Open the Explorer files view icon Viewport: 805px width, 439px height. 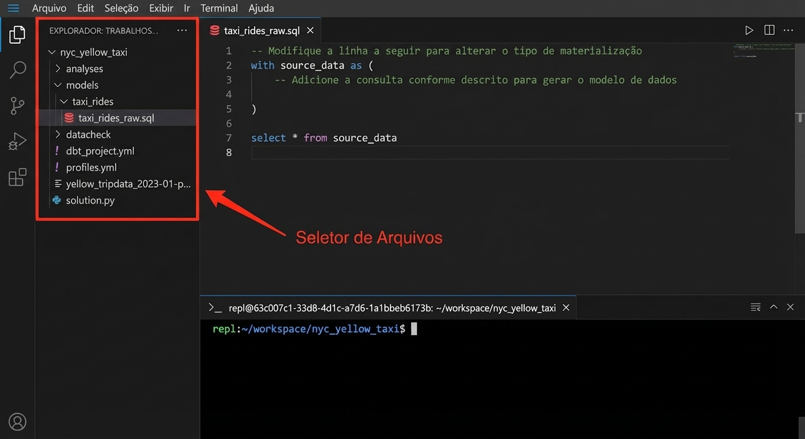tap(17, 34)
